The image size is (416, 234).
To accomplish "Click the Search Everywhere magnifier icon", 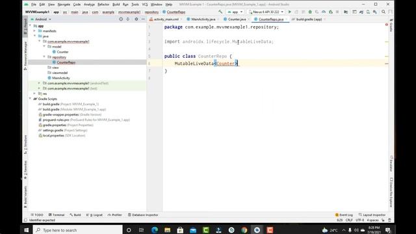I will click(x=383, y=12).
